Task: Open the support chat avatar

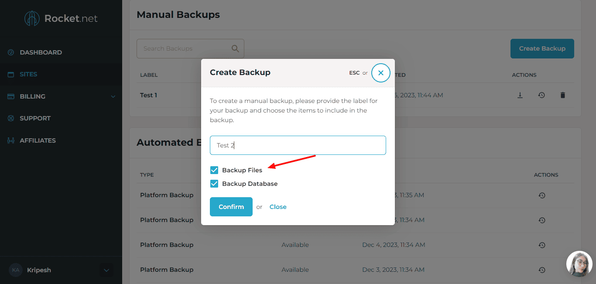Action: point(579,264)
